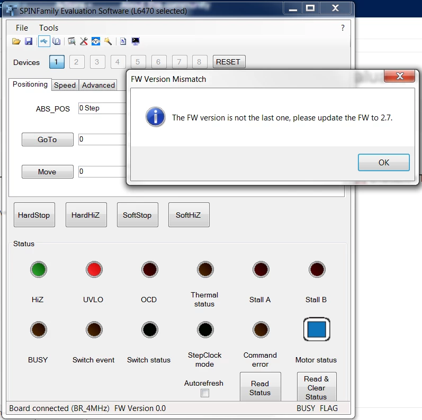Open the command console monitor icon

click(x=136, y=41)
